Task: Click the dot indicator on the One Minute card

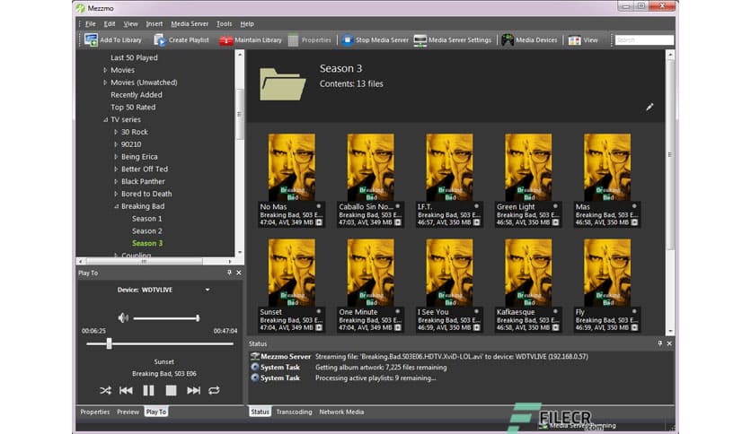Action: click(398, 311)
